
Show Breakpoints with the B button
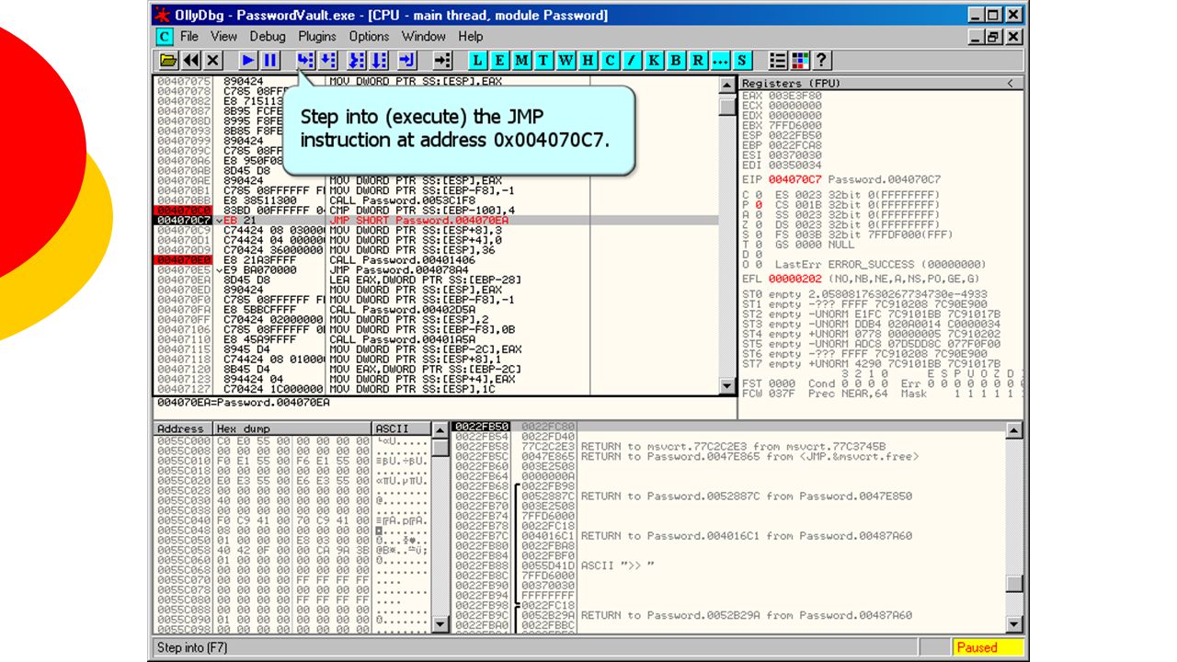pyautogui.click(x=677, y=61)
